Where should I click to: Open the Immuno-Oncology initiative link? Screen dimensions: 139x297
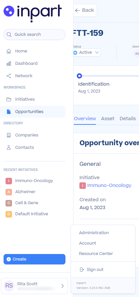point(109,185)
